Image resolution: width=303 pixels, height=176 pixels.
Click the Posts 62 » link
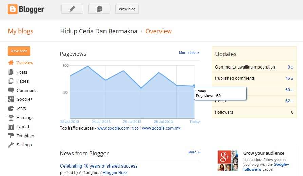tap(289, 101)
